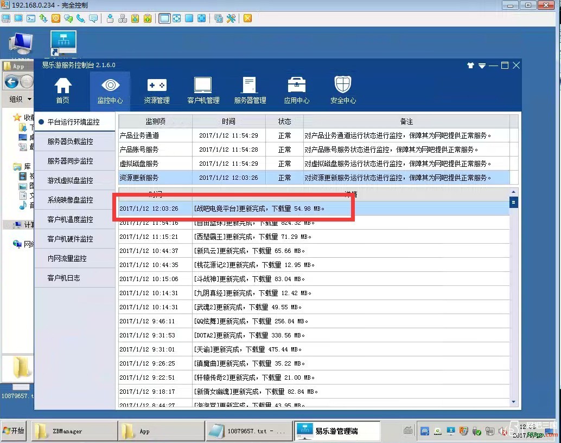This screenshot has height=443, width=561.
Task: Click the 监测项 column header
Action: pyautogui.click(x=155, y=121)
